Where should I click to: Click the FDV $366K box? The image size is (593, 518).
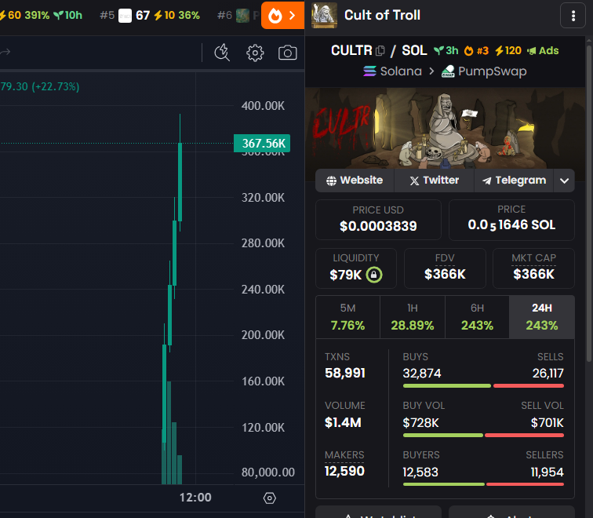[x=445, y=268]
